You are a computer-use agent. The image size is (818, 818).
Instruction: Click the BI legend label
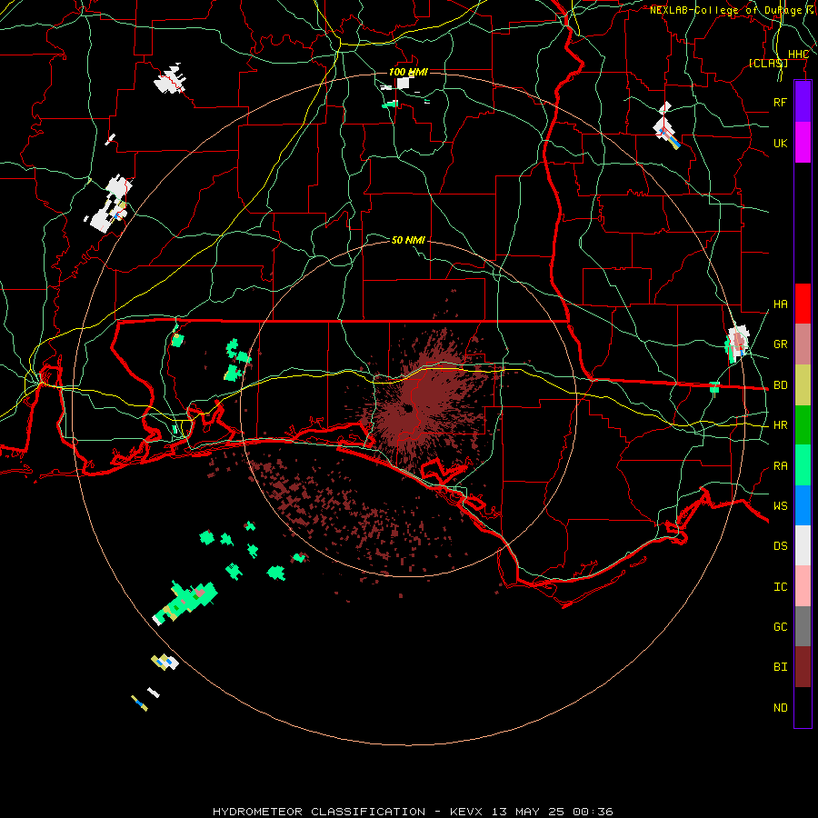781,667
